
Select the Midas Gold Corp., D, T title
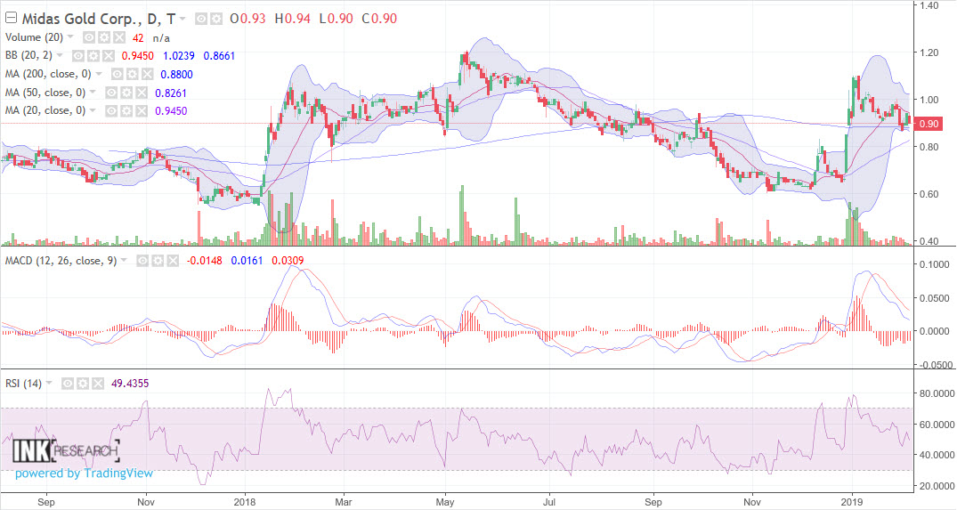[x=99, y=19]
